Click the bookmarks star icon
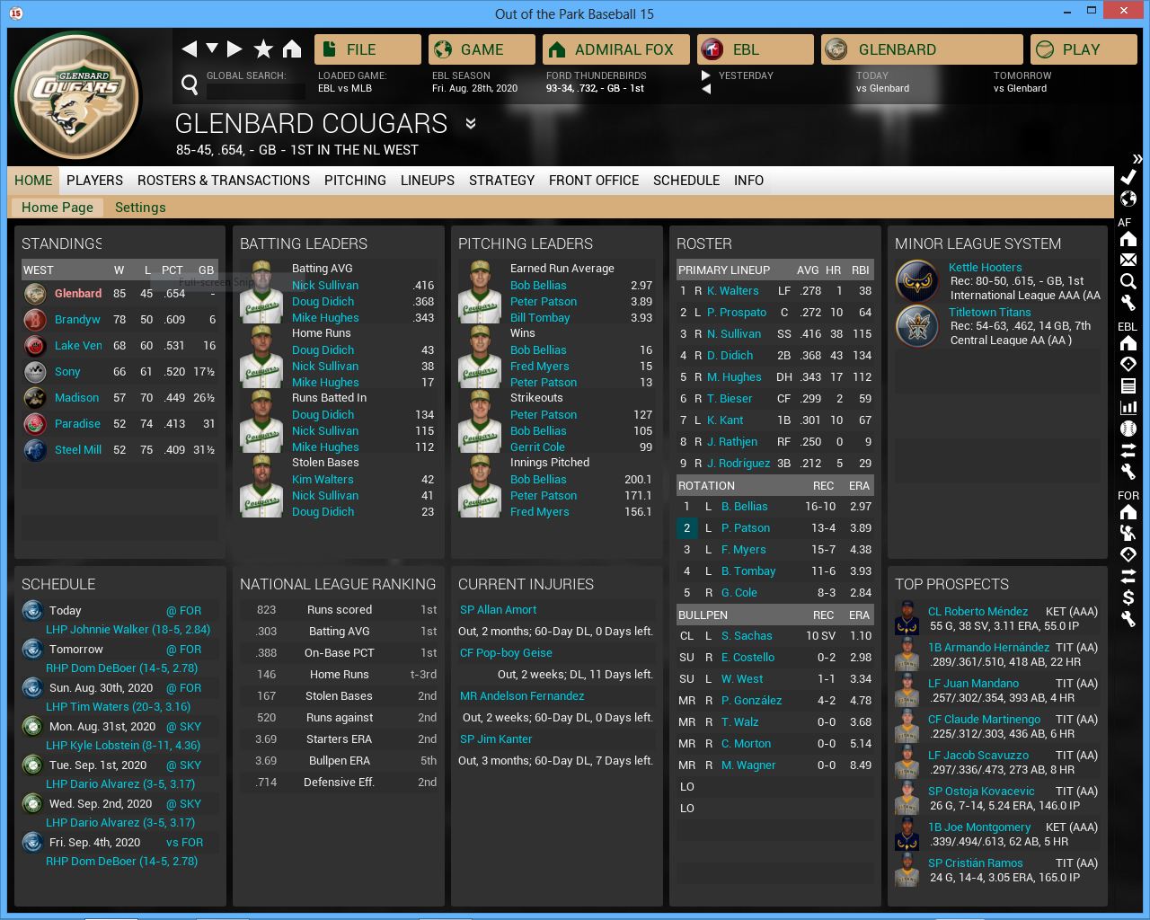The width and height of the screenshot is (1150, 920). [263, 49]
